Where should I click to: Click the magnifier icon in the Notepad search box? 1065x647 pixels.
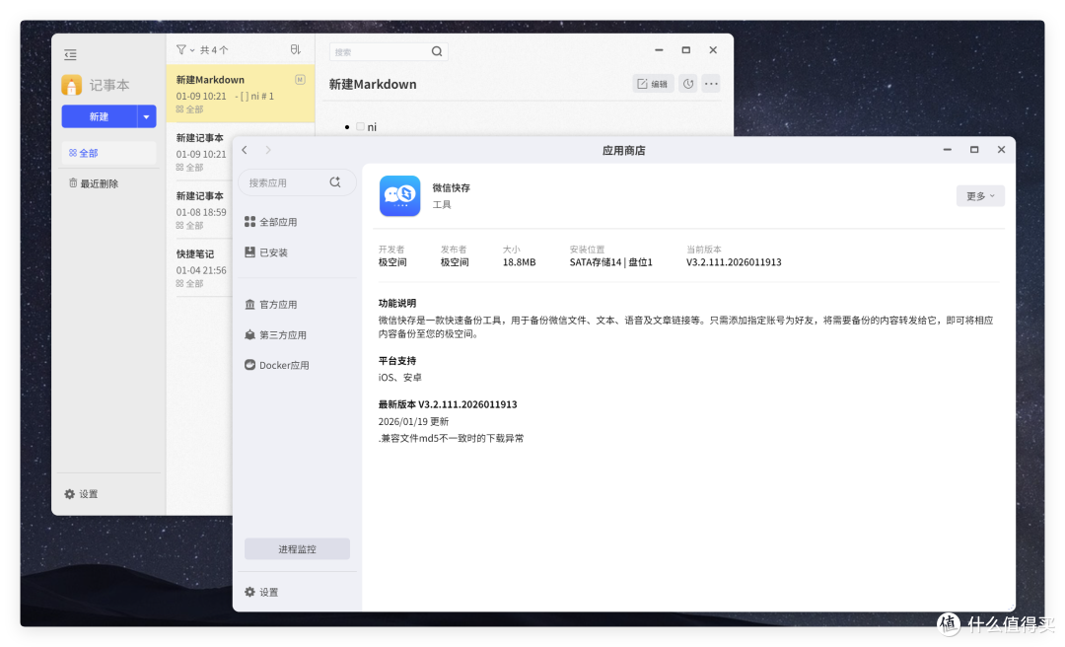click(x=437, y=51)
